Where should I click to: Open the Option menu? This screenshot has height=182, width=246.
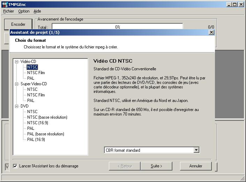tap(24, 11)
